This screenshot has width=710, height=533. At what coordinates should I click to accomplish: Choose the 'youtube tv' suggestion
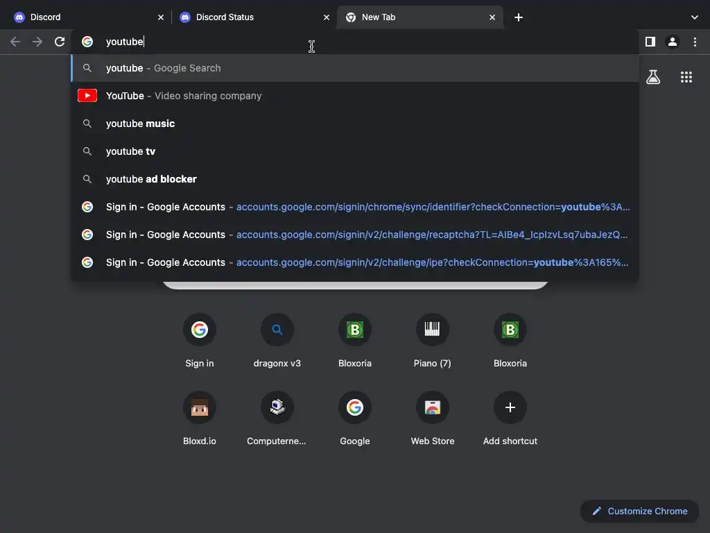(355, 151)
